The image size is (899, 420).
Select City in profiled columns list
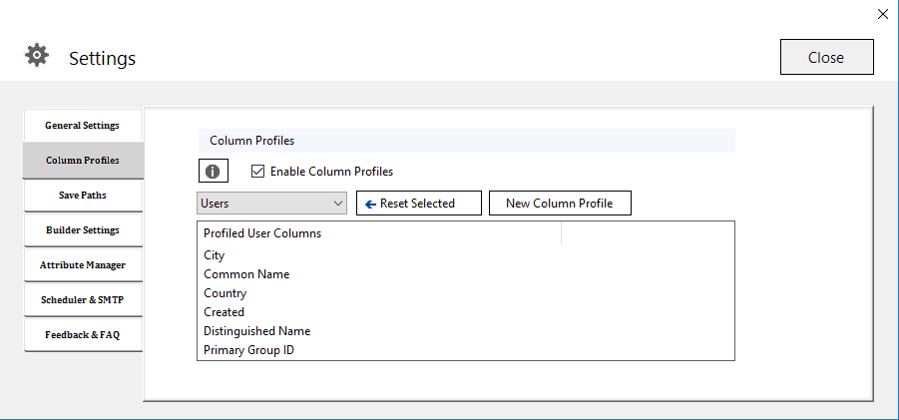(x=214, y=255)
